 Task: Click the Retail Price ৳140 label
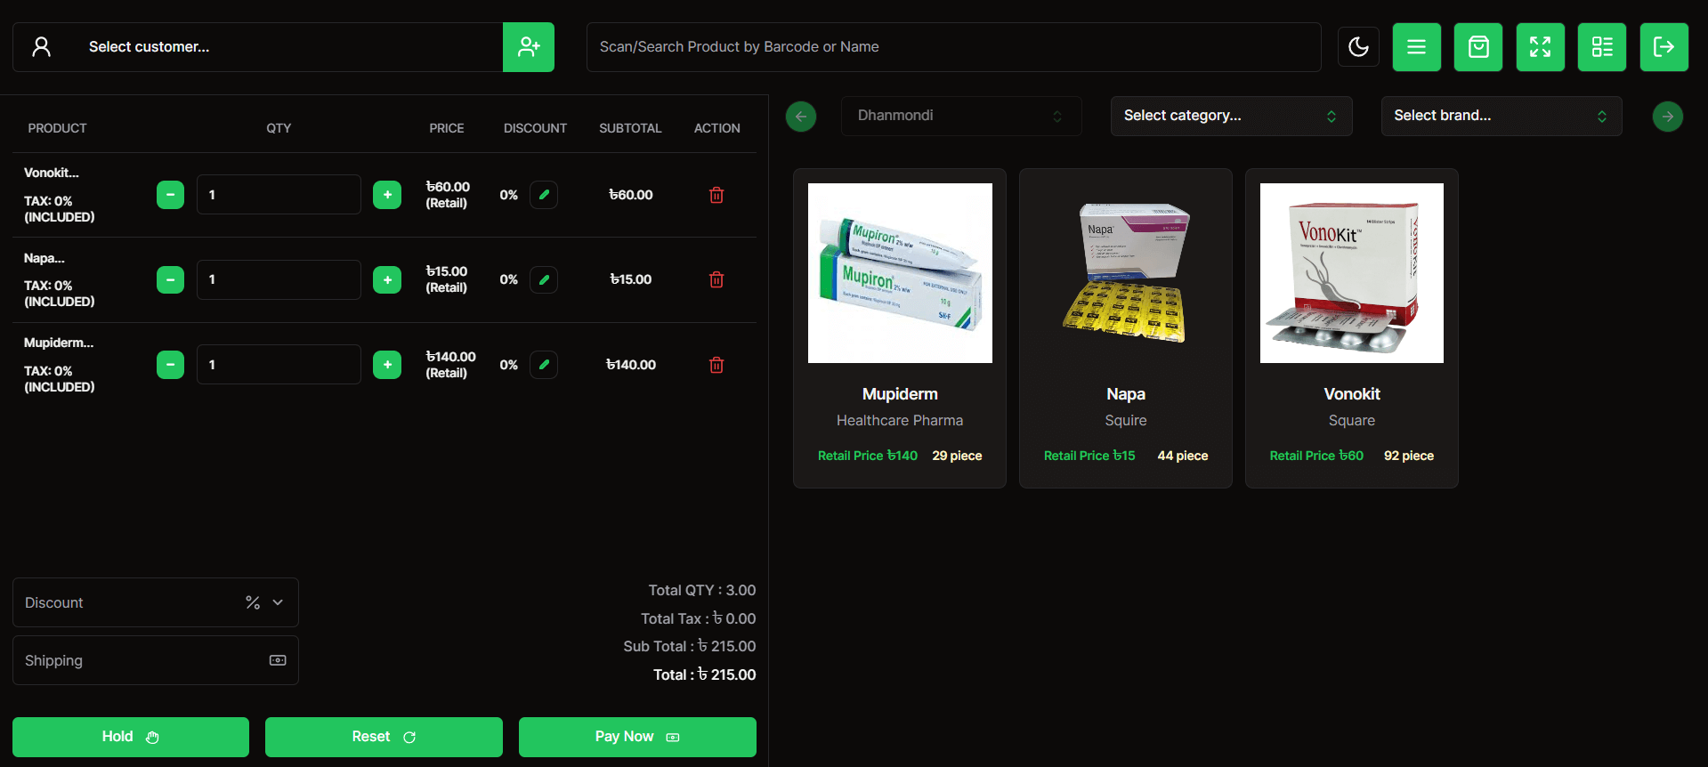(868, 456)
